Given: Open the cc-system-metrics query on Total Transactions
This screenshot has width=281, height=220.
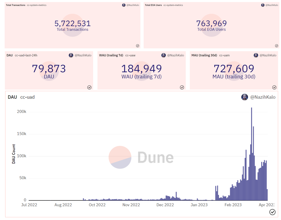Looking at the screenshot, I should 37,5.
